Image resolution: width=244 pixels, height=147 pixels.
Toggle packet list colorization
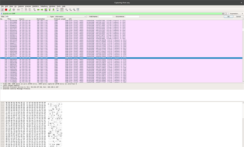tap(62, 10)
